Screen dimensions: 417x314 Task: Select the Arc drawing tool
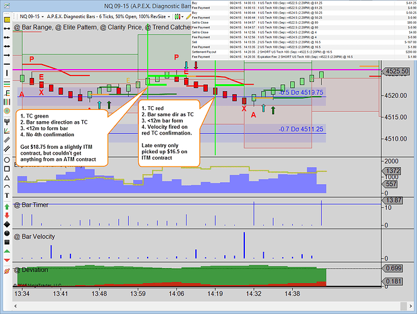(x=7, y=187)
